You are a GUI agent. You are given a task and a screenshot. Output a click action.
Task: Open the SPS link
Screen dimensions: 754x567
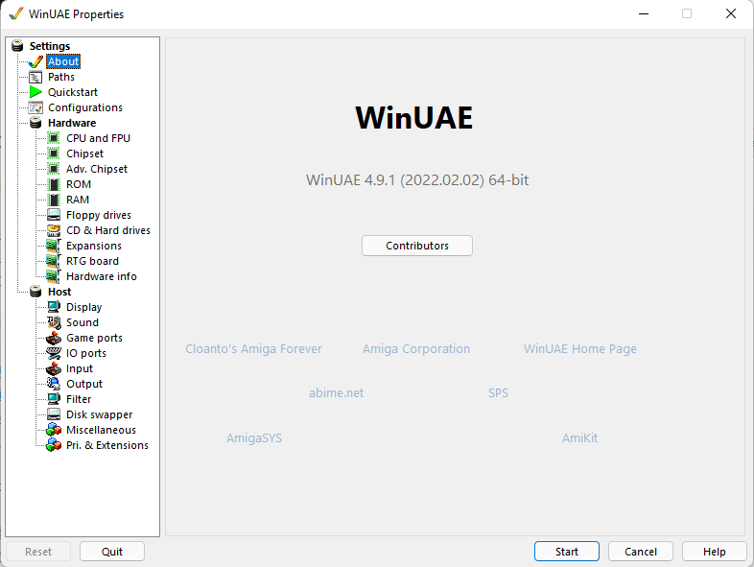498,393
